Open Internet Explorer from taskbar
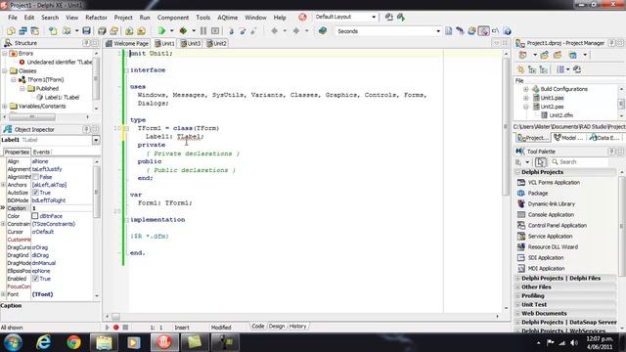Screen dimensions: 626x352 tap(43, 342)
